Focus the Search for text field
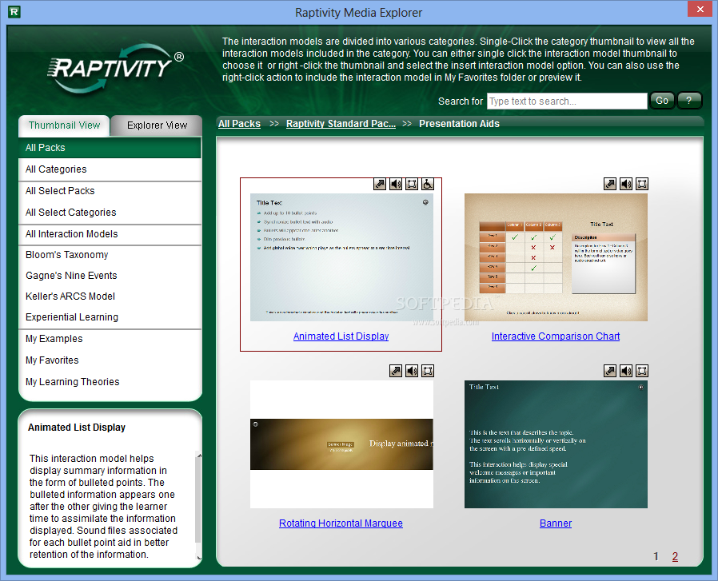 click(x=567, y=101)
